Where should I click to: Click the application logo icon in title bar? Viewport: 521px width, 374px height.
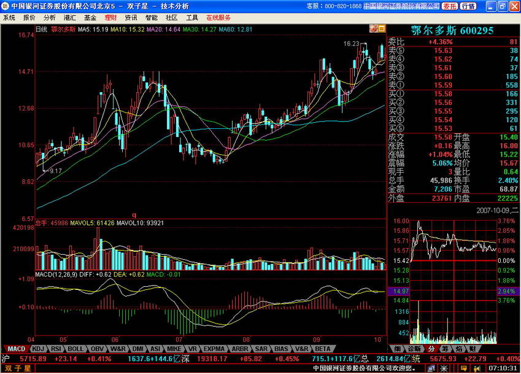[5, 6]
